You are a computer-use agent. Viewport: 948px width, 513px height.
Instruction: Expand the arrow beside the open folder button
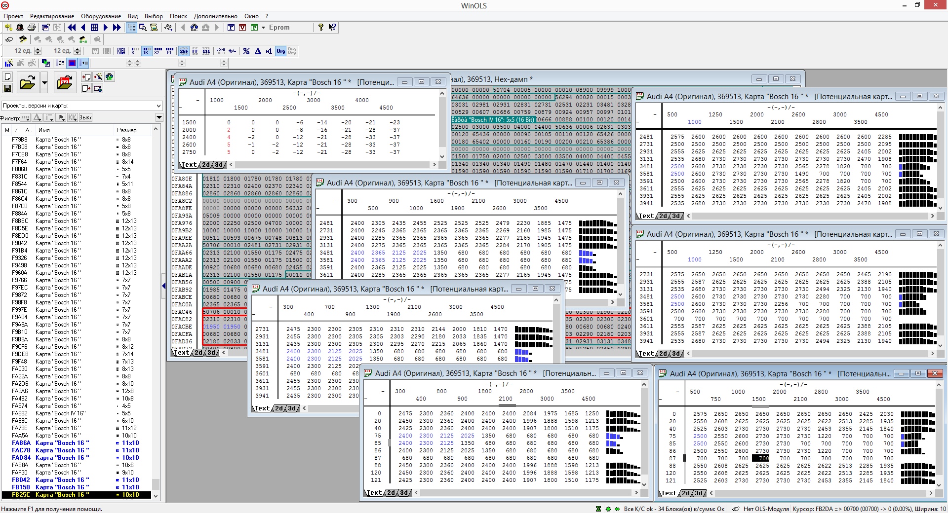[44, 83]
